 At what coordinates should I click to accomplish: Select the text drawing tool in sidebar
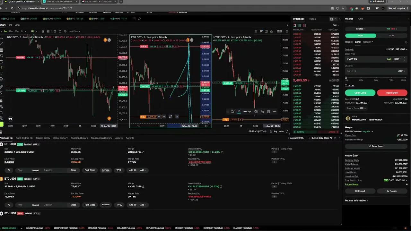point(2,73)
